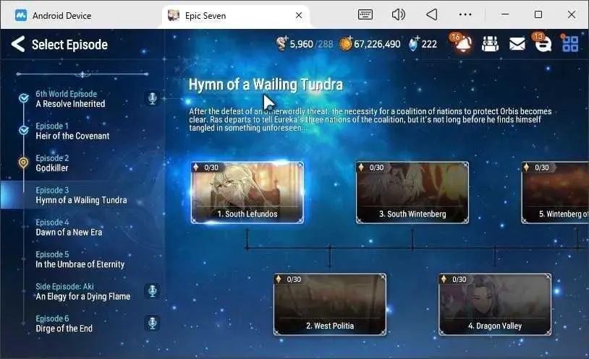The height and width of the screenshot is (359, 589).
Task: Open the emulator three-dots more menu
Action: (465, 14)
